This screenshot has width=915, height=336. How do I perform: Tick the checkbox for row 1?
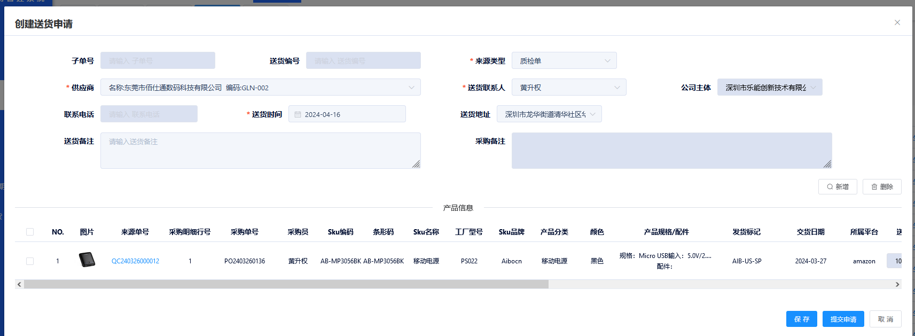click(x=30, y=261)
